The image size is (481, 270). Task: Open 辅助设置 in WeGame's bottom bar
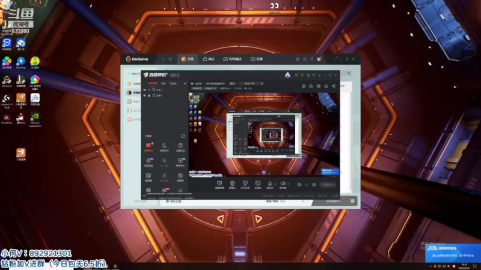174,201
